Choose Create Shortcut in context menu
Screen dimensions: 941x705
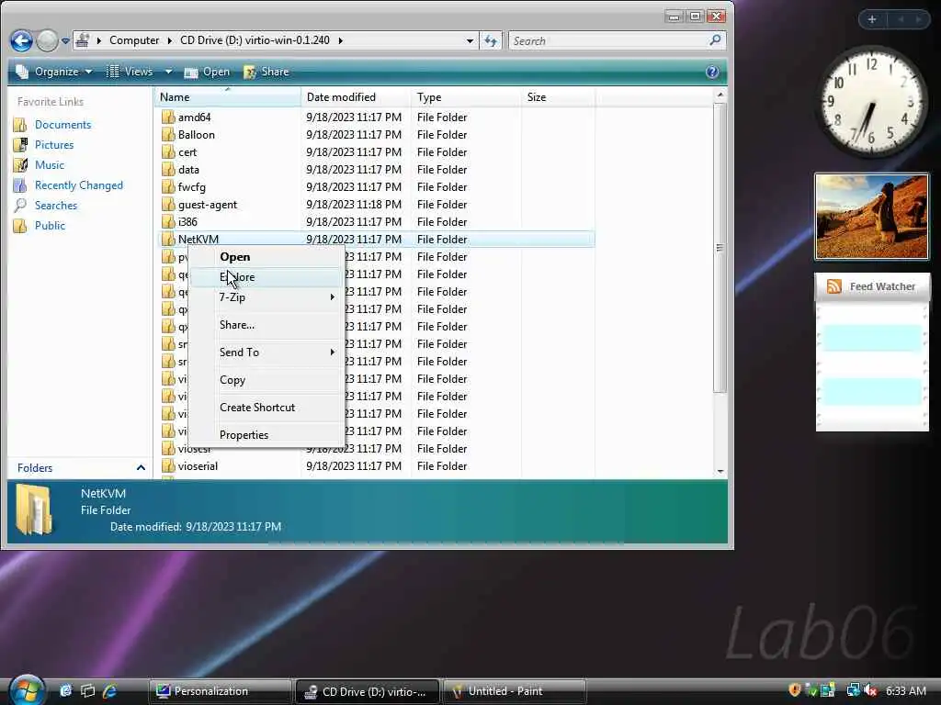coord(266,408)
